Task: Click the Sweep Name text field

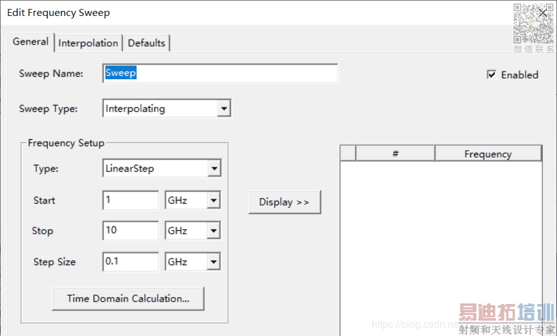Action: [x=219, y=73]
